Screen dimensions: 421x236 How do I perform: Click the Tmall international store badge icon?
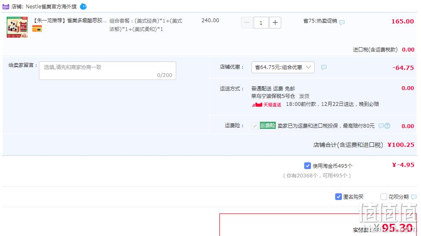5,7
